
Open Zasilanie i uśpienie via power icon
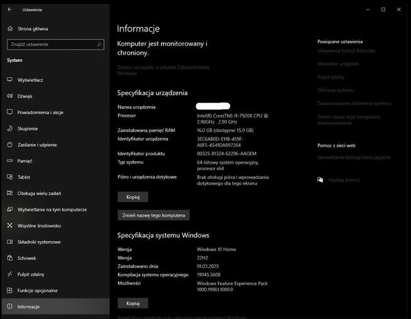point(9,144)
